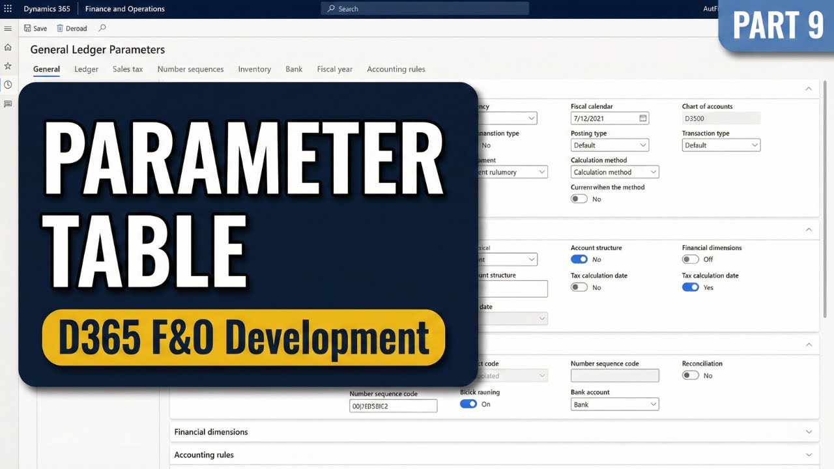Focus the top Search box

[425, 8]
